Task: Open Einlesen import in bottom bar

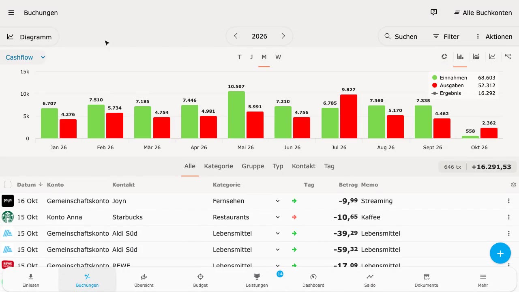Action: (31, 280)
